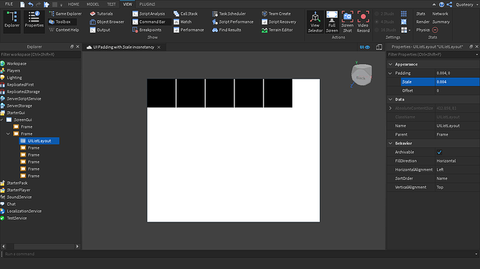Open the Explorer panel button
This screenshot has width=480, height=269.
coord(12,20)
